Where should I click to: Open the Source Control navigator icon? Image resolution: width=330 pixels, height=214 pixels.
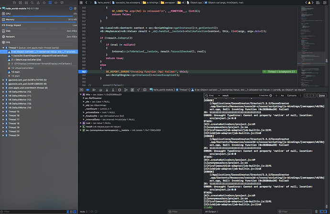pos(20,3)
